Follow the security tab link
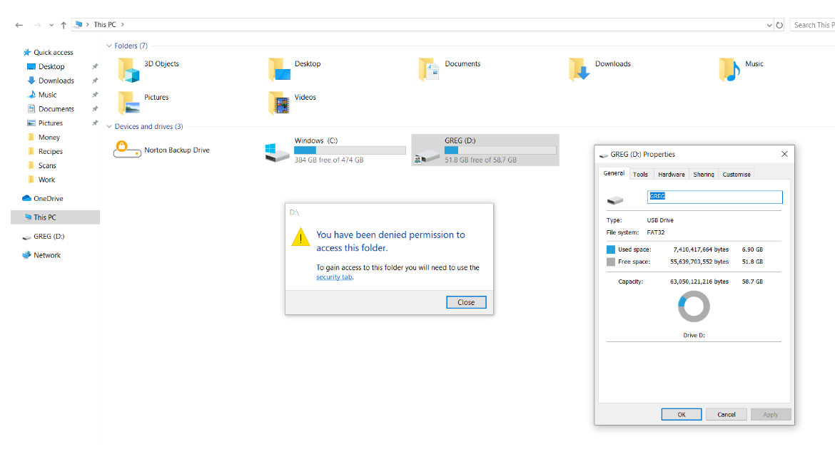The image size is (835, 459). click(335, 277)
